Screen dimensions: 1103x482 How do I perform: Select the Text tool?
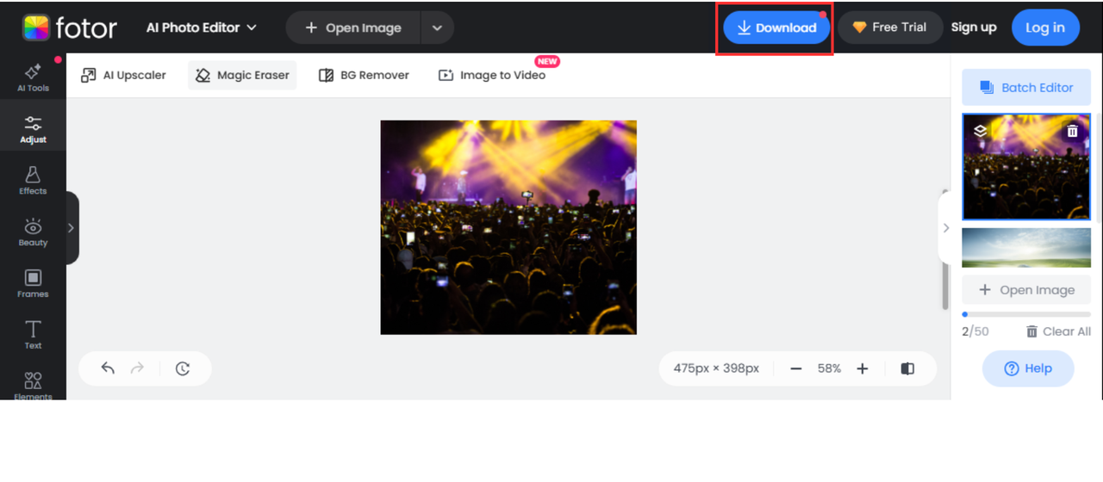click(x=33, y=335)
